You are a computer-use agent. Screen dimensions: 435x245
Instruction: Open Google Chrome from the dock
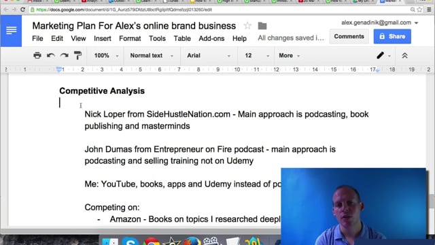coord(151,242)
